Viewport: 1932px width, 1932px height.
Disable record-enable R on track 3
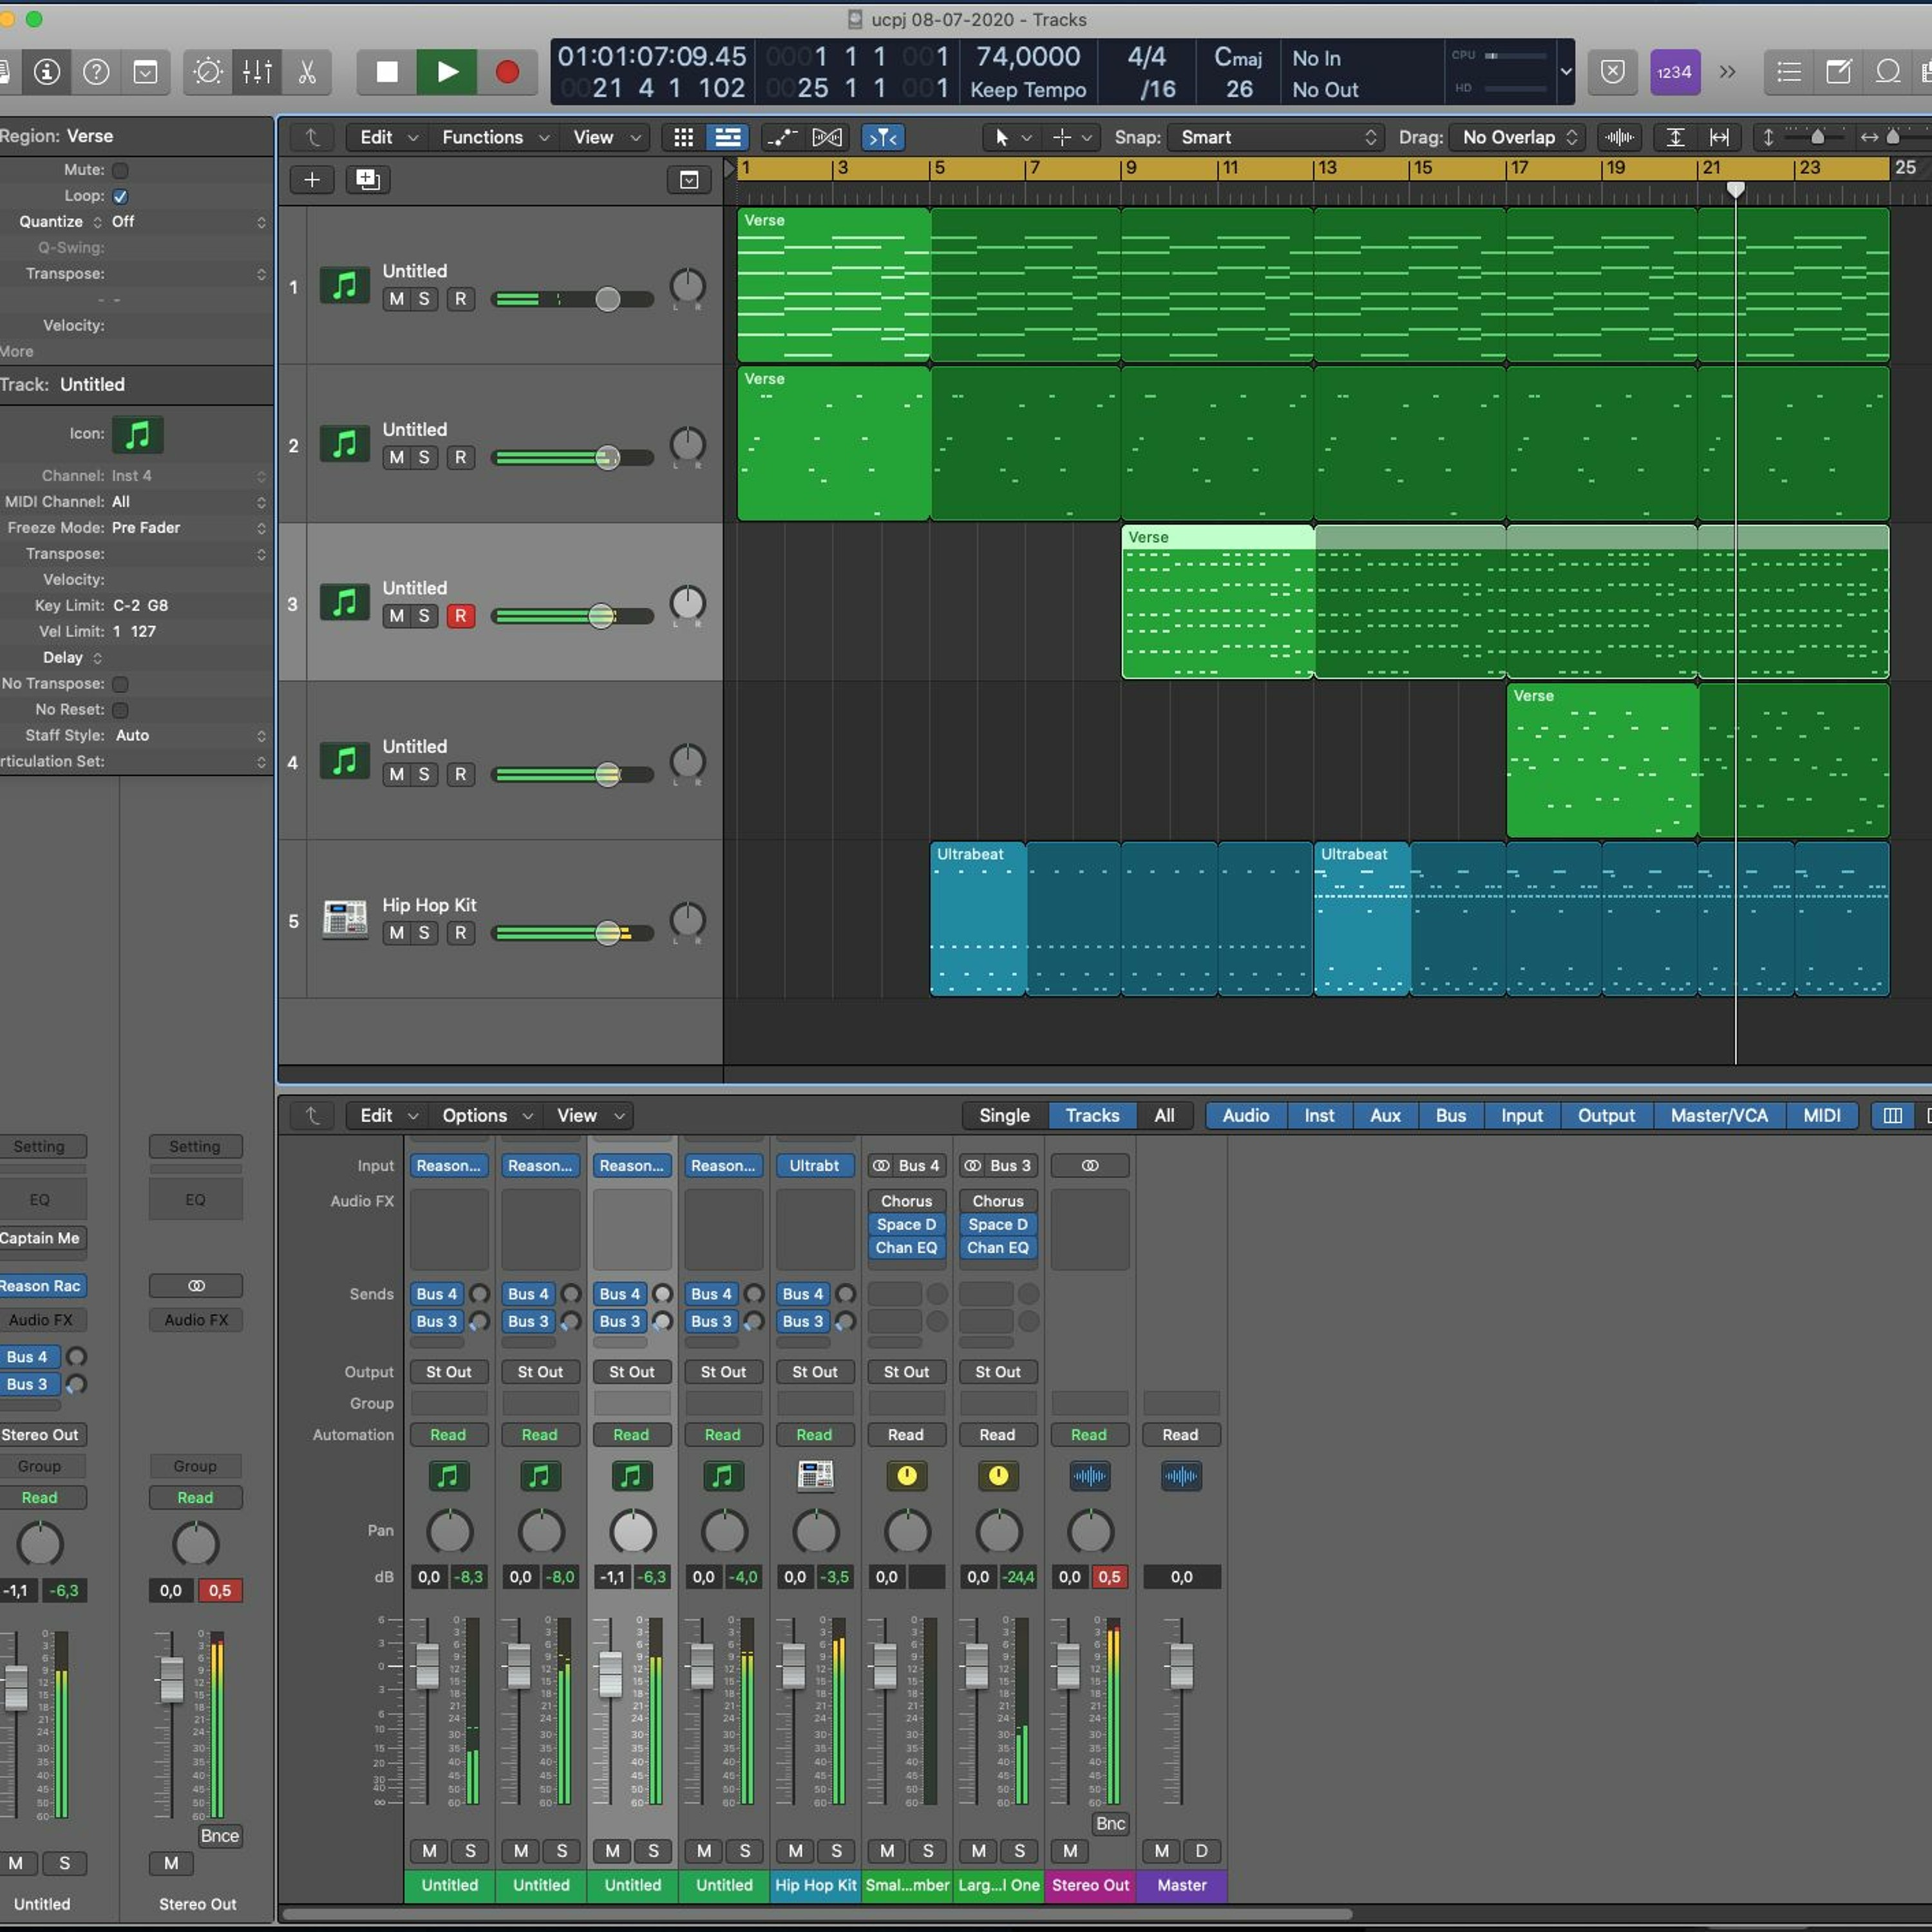[460, 616]
